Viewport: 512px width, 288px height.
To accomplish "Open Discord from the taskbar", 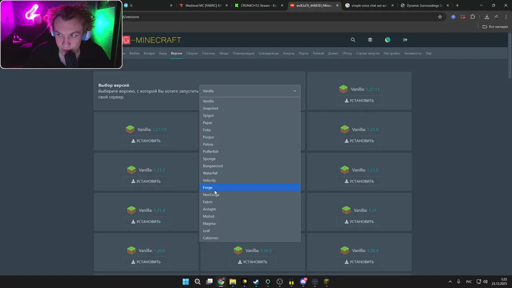I will coord(303,282).
